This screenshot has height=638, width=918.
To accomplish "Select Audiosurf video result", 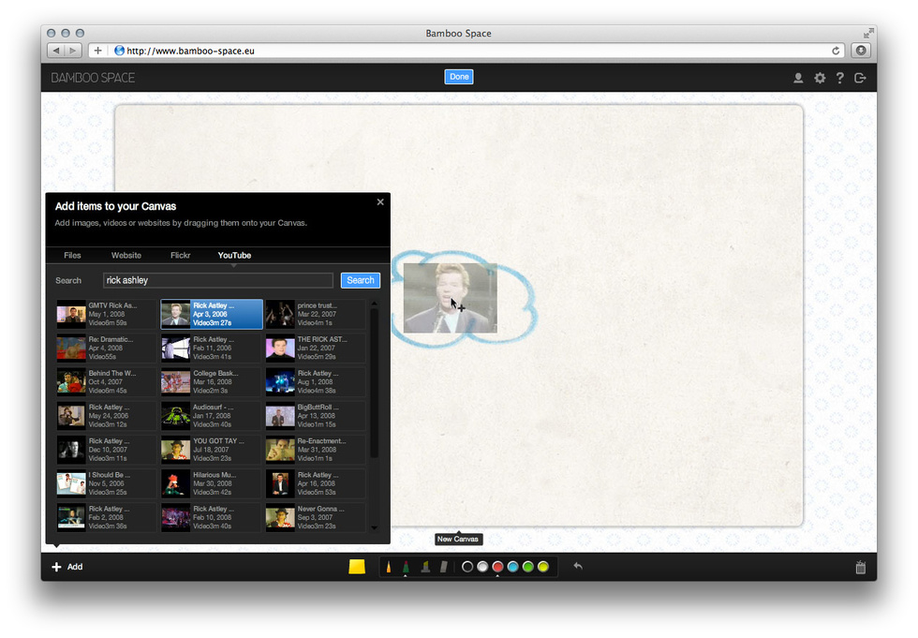I will tap(212, 416).
